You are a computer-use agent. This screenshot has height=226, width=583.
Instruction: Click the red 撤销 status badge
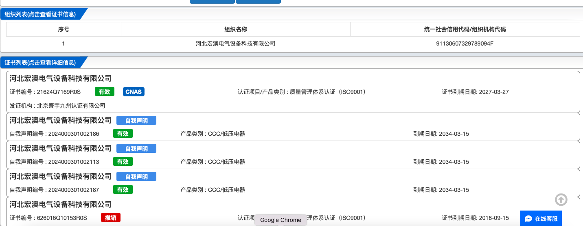pyautogui.click(x=111, y=217)
